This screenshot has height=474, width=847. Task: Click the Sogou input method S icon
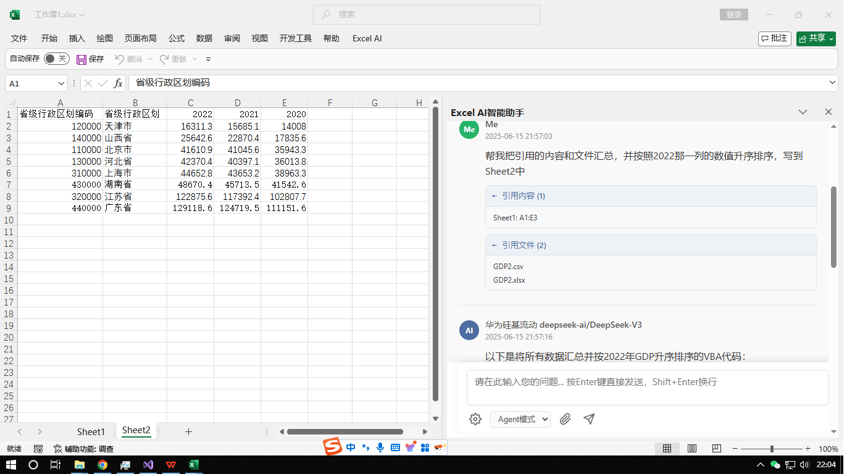333,447
